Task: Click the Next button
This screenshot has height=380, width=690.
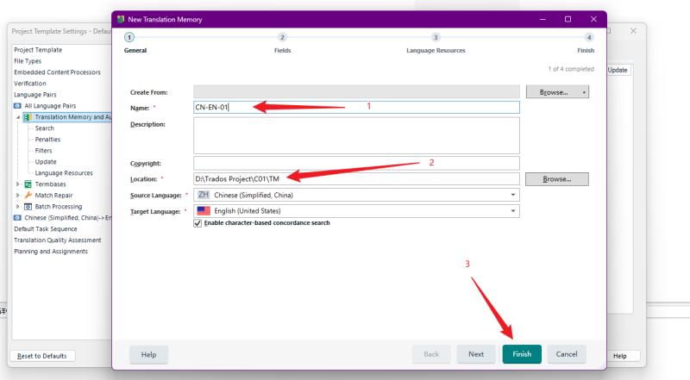Action: coord(476,354)
